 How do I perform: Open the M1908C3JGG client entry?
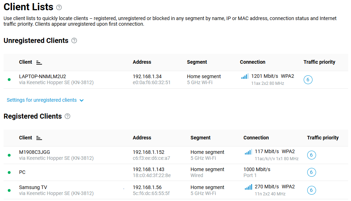pyautogui.click(x=35, y=152)
